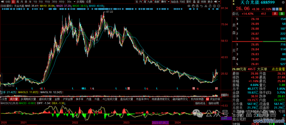The width and height of the screenshot is (286, 125).
Task: Toggle the 叠 overlay button
Action: tap(194, 2)
